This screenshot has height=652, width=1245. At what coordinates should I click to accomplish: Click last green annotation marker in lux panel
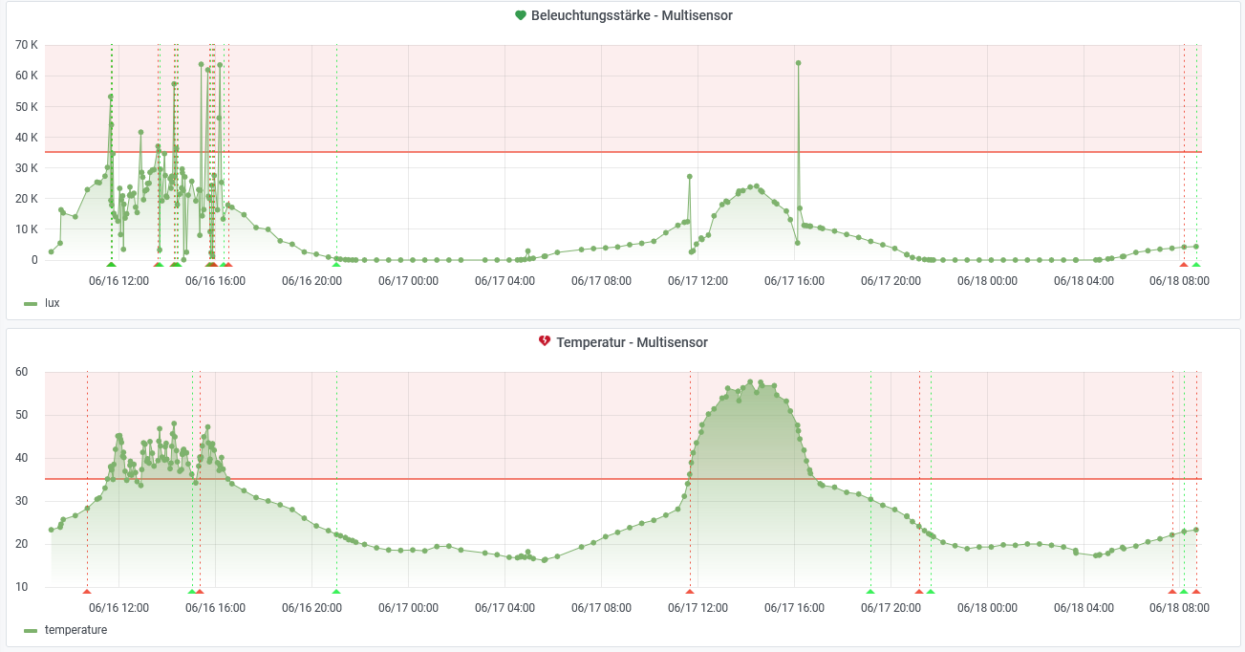(x=1196, y=264)
